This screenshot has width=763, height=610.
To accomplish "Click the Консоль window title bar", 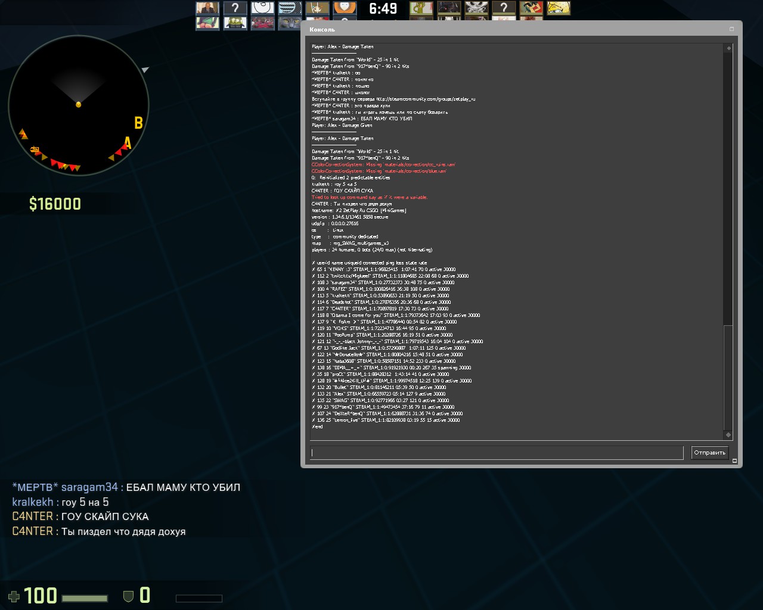I will pyautogui.click(x=513, y=29).
